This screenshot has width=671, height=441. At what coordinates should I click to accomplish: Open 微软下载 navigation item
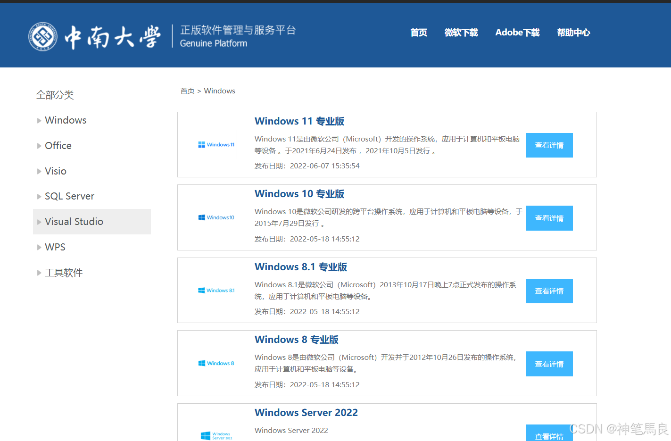tap(461, 33)
